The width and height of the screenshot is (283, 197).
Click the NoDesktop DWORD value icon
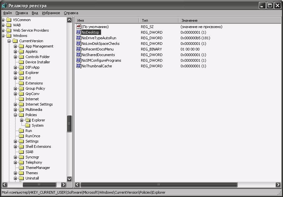click(x=78, y=32)
